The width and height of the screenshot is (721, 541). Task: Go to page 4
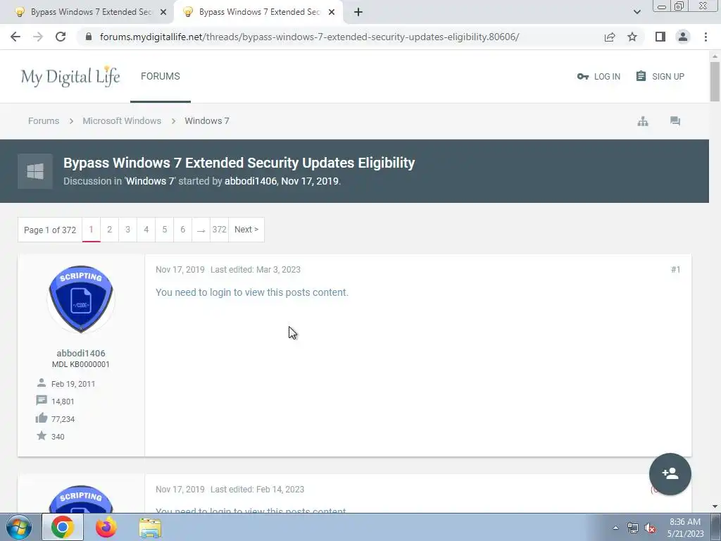point(146,230)
